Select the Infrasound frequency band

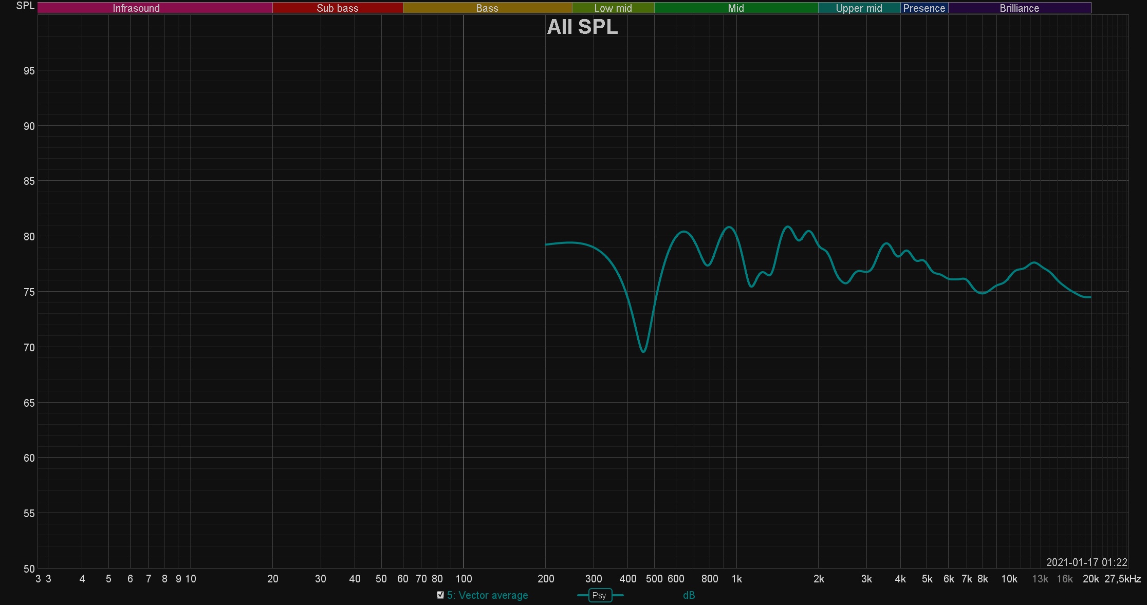155,8
